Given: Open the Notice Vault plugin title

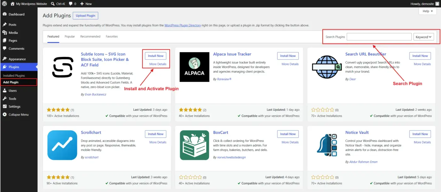Looking at the screenshot, I should pyautogui.click(x=357, y=133).
